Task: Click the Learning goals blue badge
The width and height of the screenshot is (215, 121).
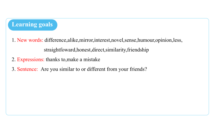Action: (x=33, y=25)
